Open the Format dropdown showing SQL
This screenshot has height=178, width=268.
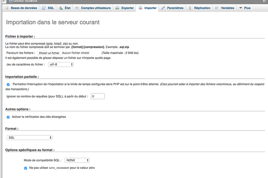[30, 138]
